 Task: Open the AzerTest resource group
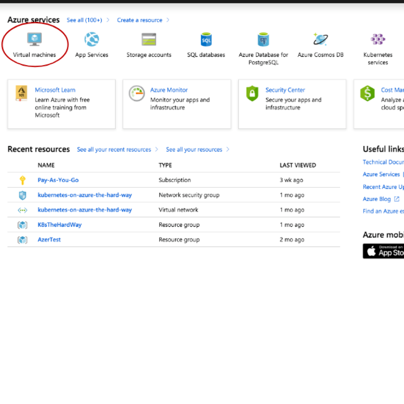(x=49, y=240)
